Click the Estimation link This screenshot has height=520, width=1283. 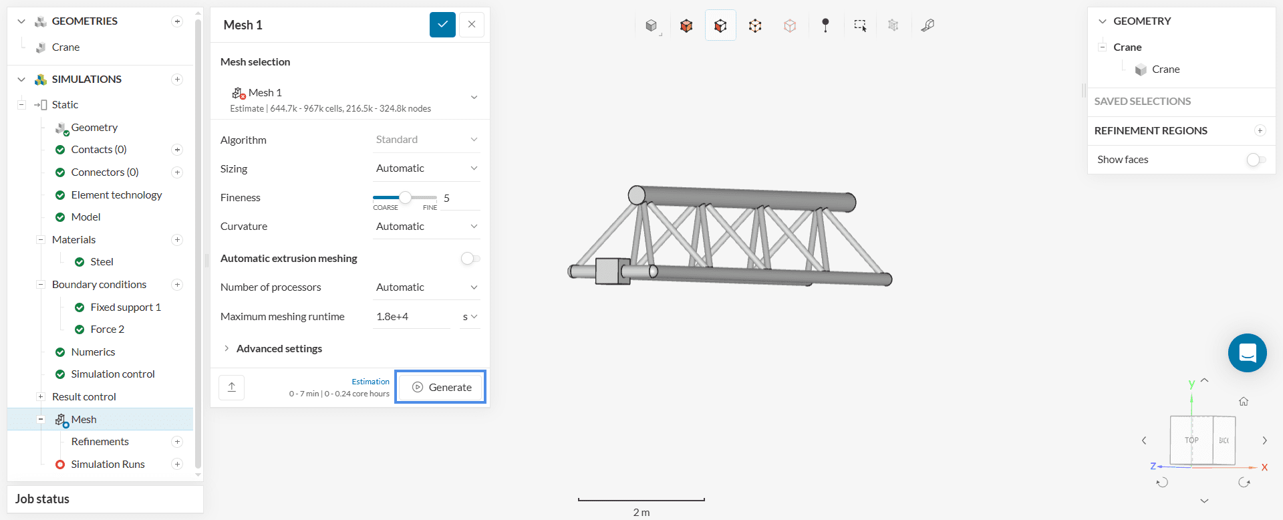[x=370, y=382]
